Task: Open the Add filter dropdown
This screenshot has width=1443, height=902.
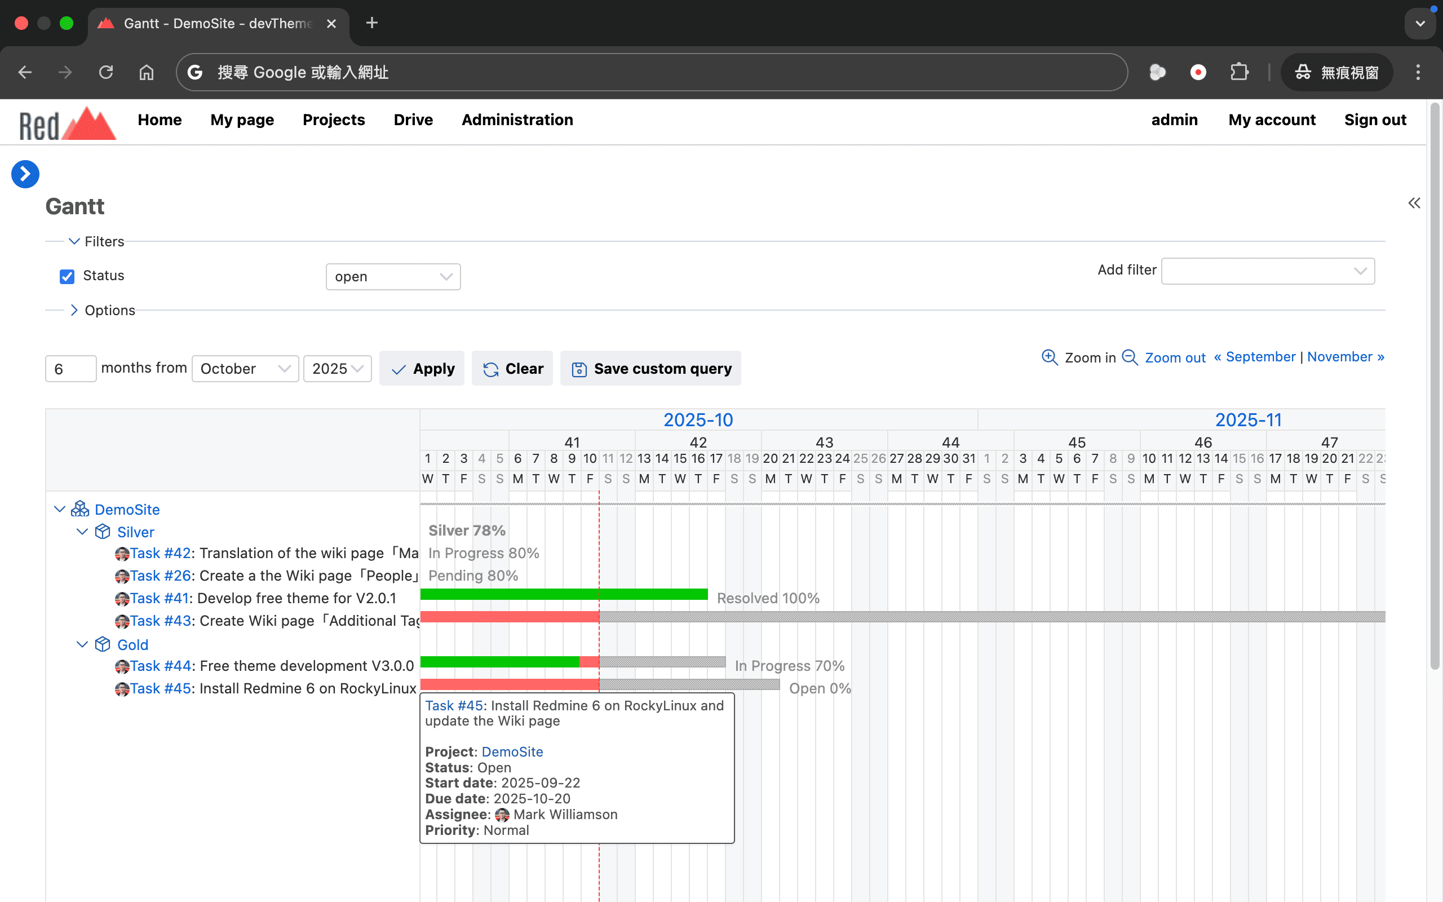Action: click(1267, 271)
